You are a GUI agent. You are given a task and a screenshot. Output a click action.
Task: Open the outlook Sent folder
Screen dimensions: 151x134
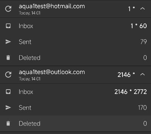click(75, 107)
